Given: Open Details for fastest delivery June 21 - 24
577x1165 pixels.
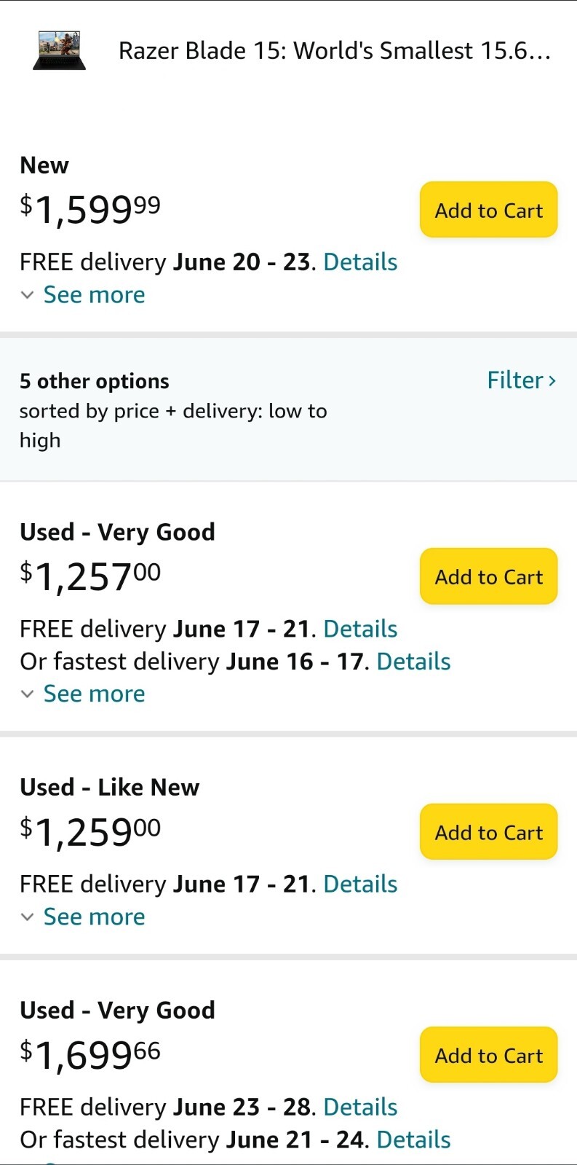Looking at the screenshot, I should click(413, 1139).
